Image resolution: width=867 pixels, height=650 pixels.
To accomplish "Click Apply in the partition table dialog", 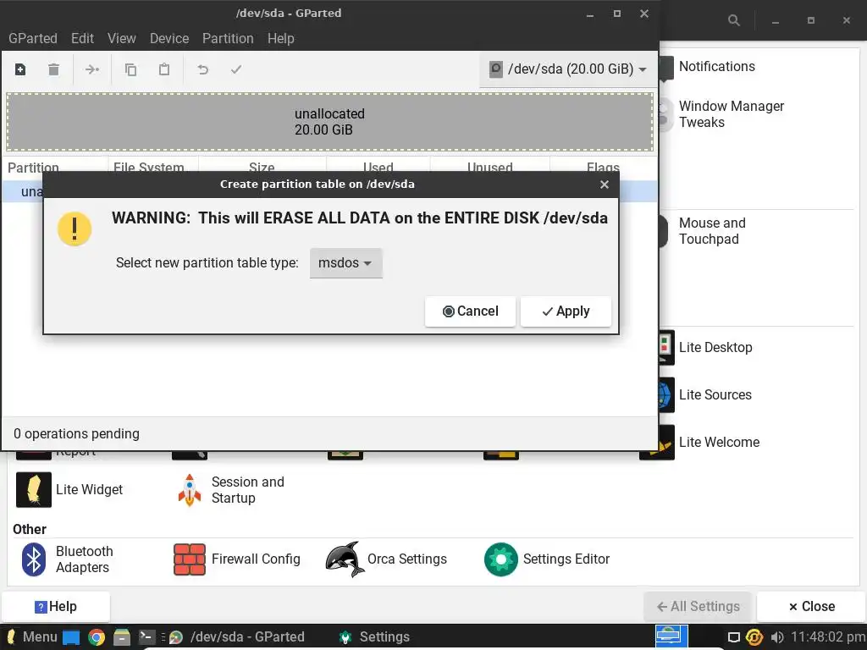I will [566, 311].
